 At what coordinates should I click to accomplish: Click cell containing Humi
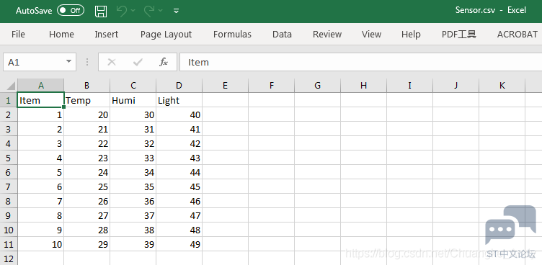click(x=133, y=100)
